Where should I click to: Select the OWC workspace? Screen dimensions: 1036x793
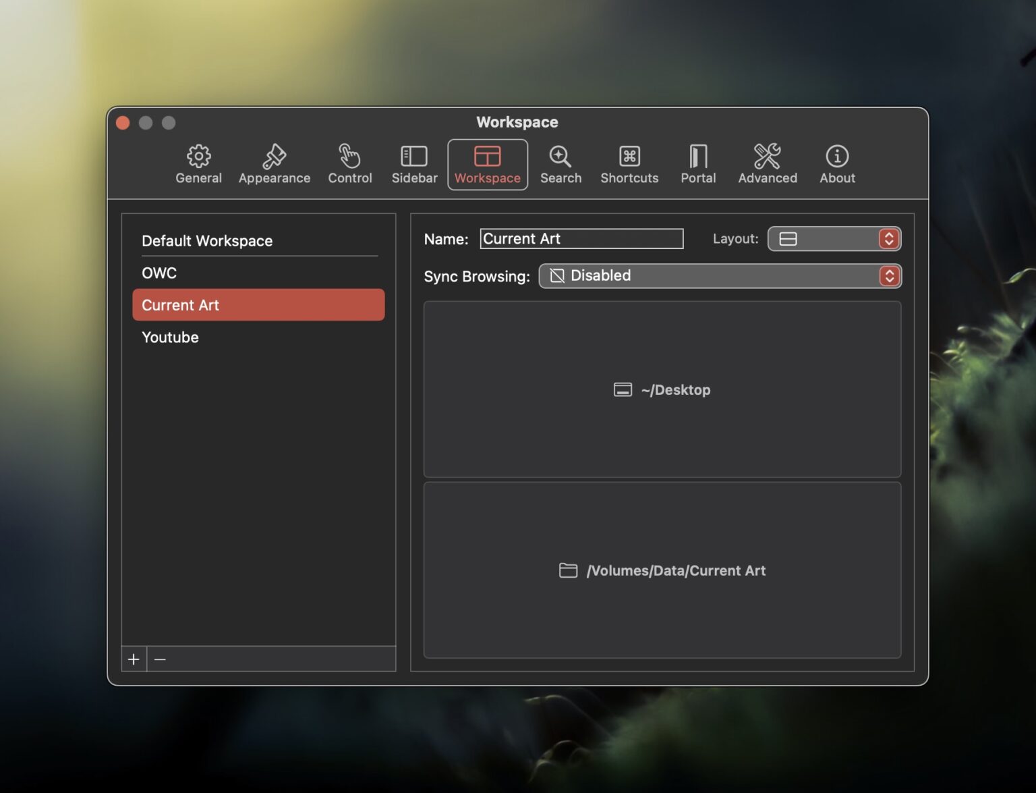(x=159, y=273)
